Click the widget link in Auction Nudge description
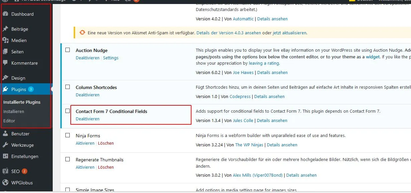The width and height of the screenshot is (411, 193). (373, 57)
